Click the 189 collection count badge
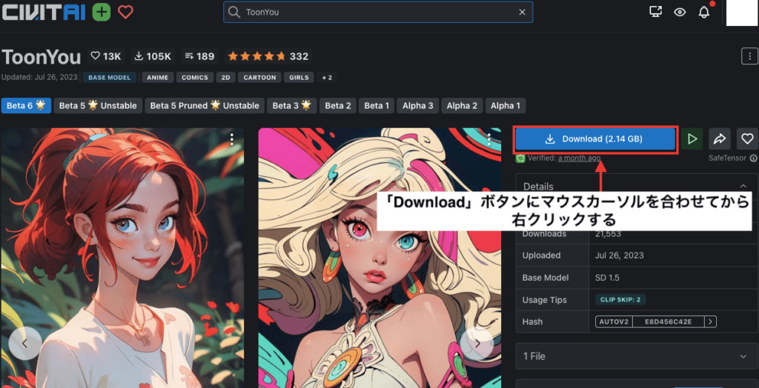759x388 pixels. (x=199, y=56)
